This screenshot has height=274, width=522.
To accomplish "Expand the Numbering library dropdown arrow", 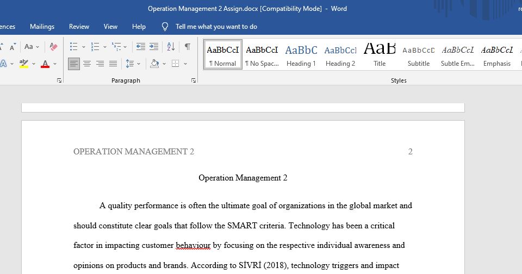I will pyautogui.click(x=105, y=47).
